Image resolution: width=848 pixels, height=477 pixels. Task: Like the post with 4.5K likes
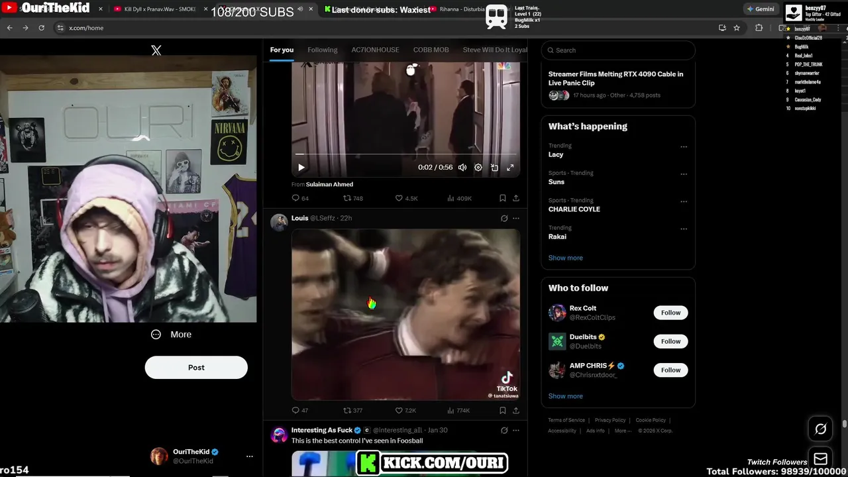[x=406, y=198]
